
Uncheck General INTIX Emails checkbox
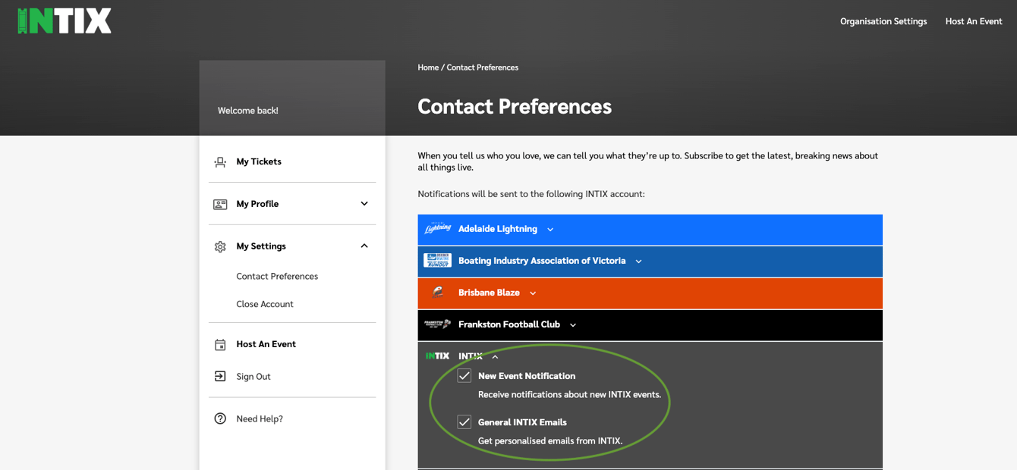tap(464, 422)
